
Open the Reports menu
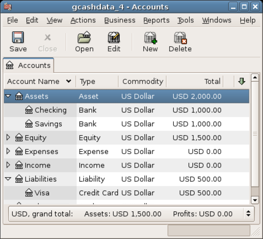tap(156, 20)
